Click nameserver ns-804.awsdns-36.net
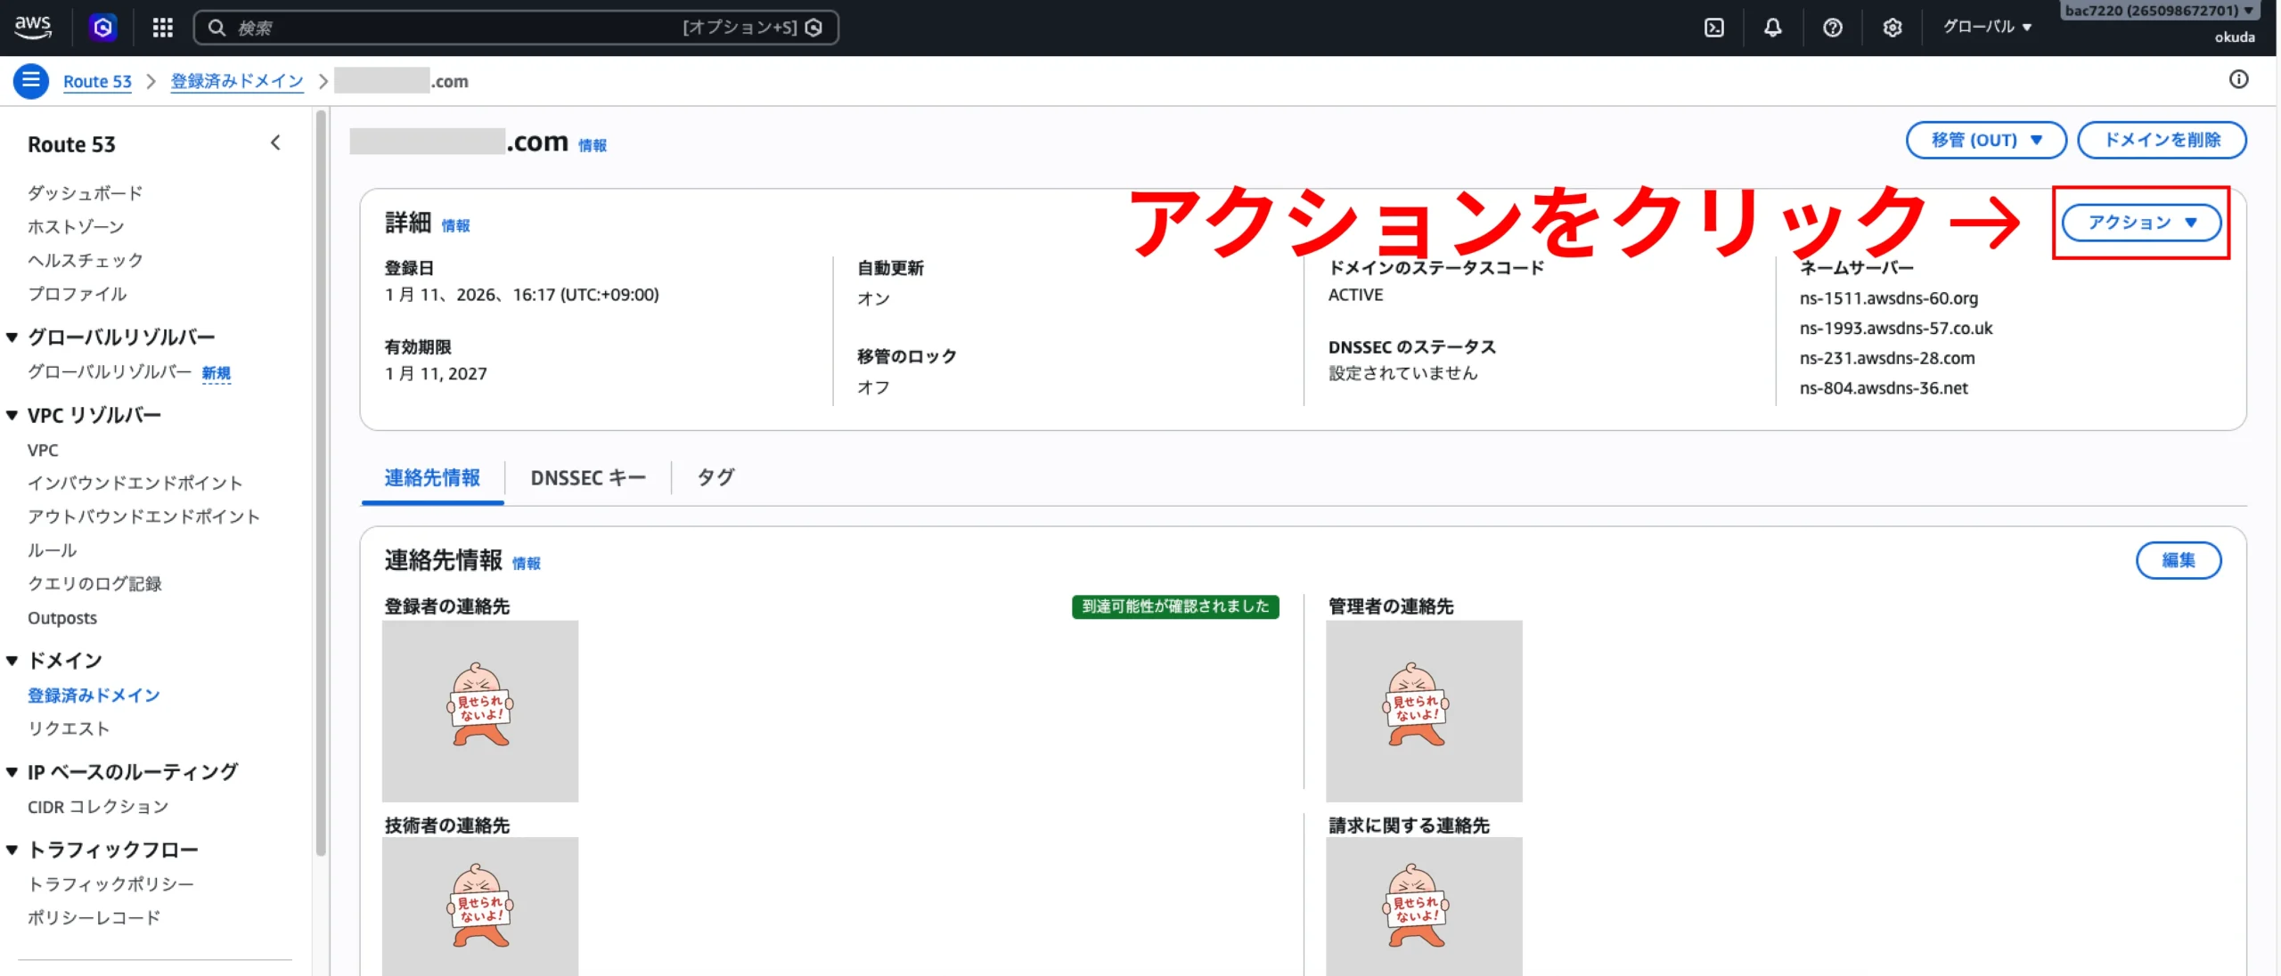 coord(1883,388)
